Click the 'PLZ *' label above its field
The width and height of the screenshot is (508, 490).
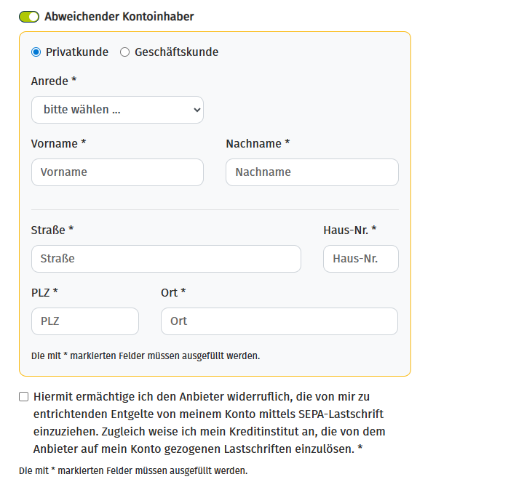click(44, 293)
